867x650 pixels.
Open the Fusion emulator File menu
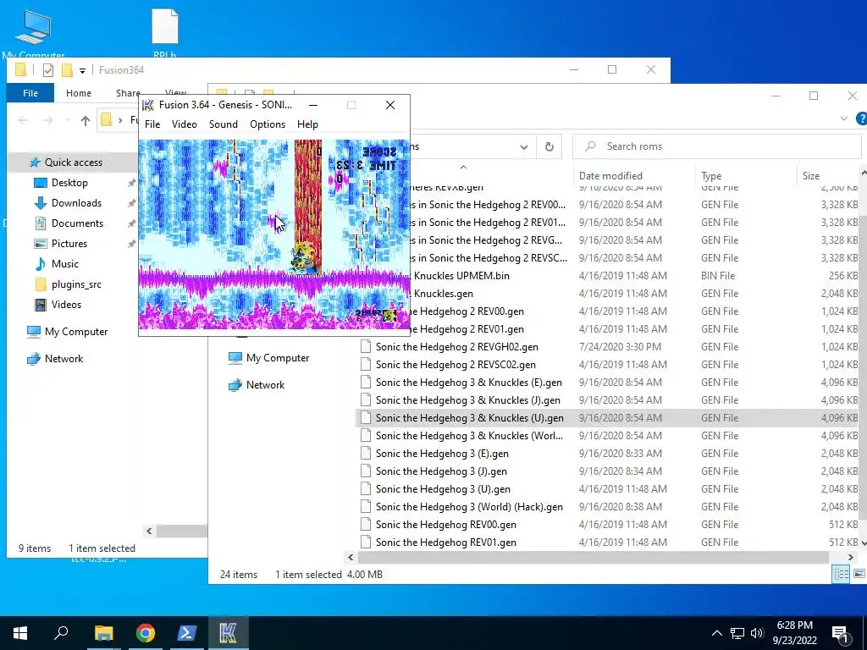point(152,124)
